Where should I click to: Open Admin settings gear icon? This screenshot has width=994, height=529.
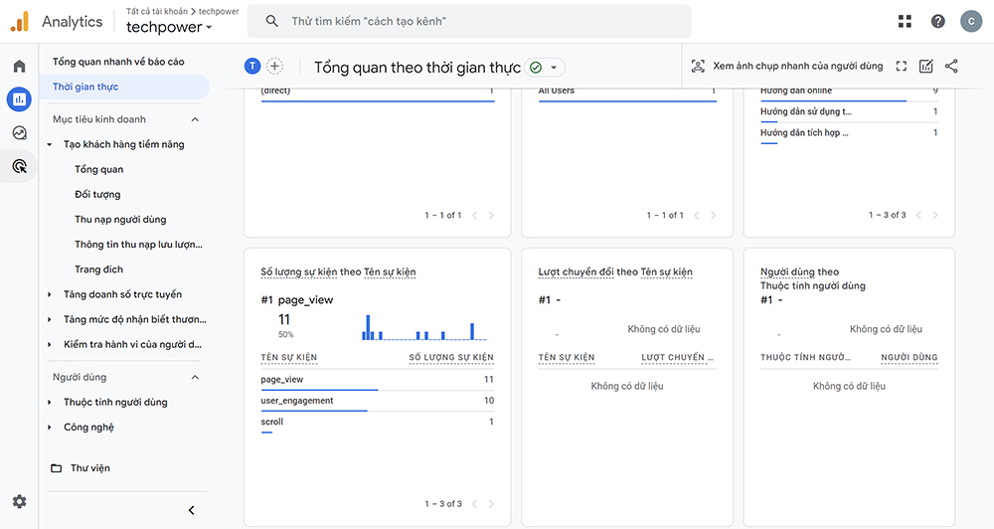(x=19, y=502)
